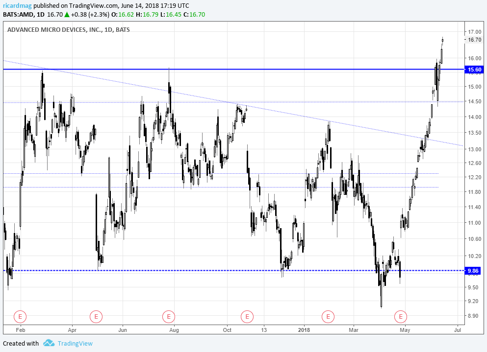
Task: Open the TradingView link beside Created with
Action: click(75, 343)
